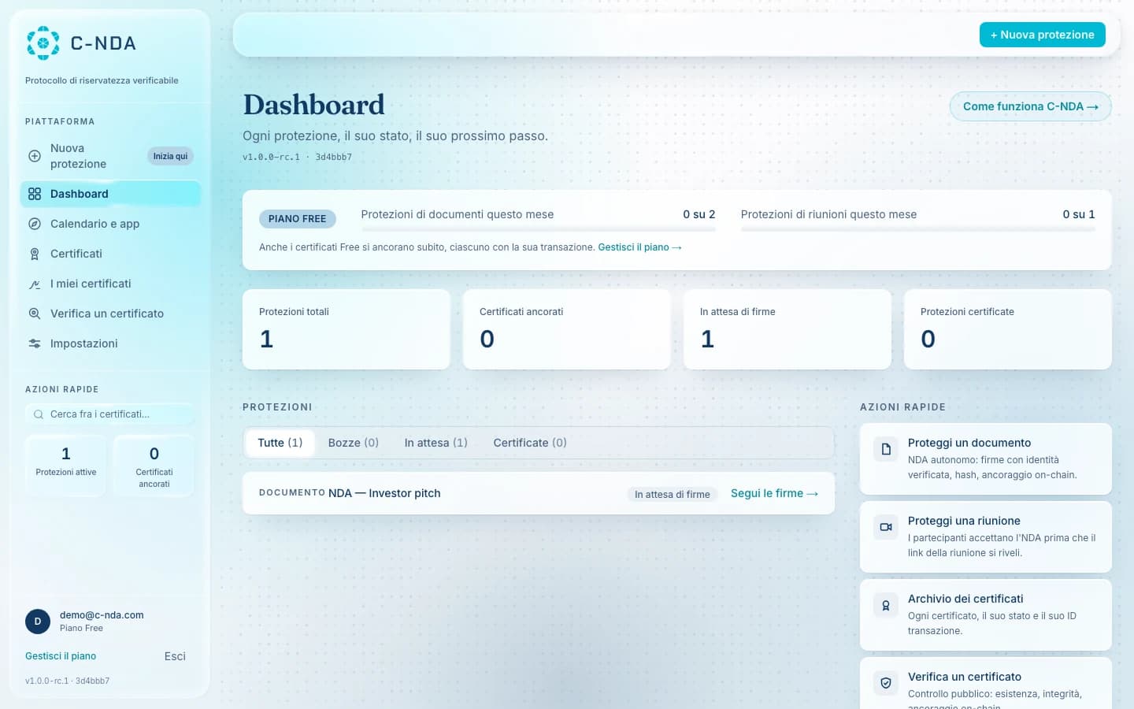Image resolution: width=1134 pixels, height=709 pixels.
Task: Click demo@c-nda.com account email
Action: [102, 615]
